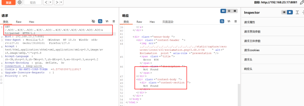
Task: Go back to previous request with < arrow
Action: point(46,2)
